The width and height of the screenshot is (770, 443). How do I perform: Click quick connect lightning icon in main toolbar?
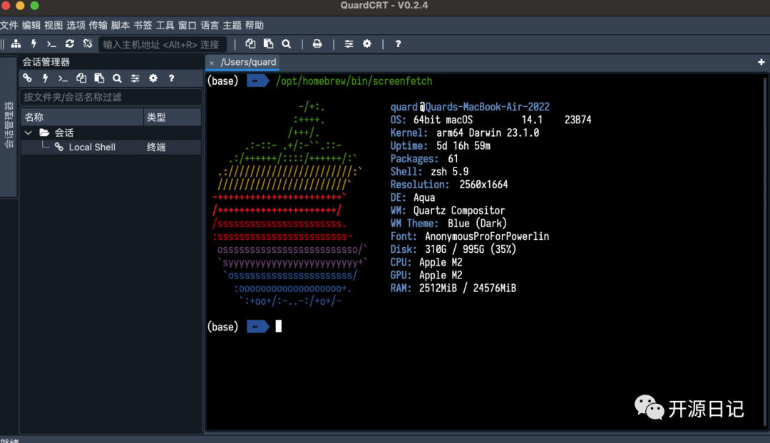tap(34, 43)
